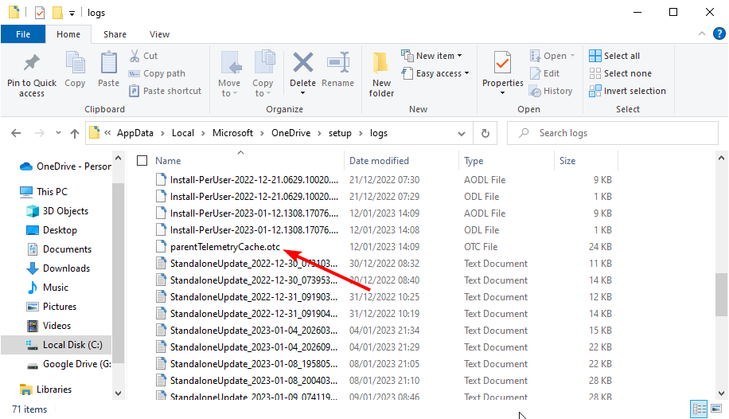Click the Edit icon in Open group
729x419 pixels.
pyautogui.click(x=535, y=73)
